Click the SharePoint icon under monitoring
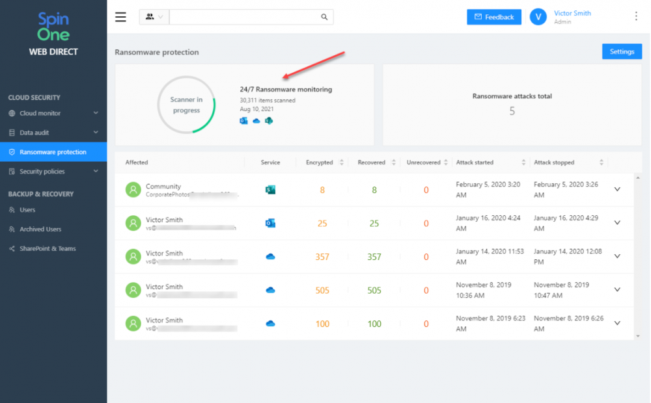 pyautogui.click(x=269, y=121)
